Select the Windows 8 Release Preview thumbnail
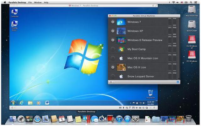The image size is (201, 126). 121,40
